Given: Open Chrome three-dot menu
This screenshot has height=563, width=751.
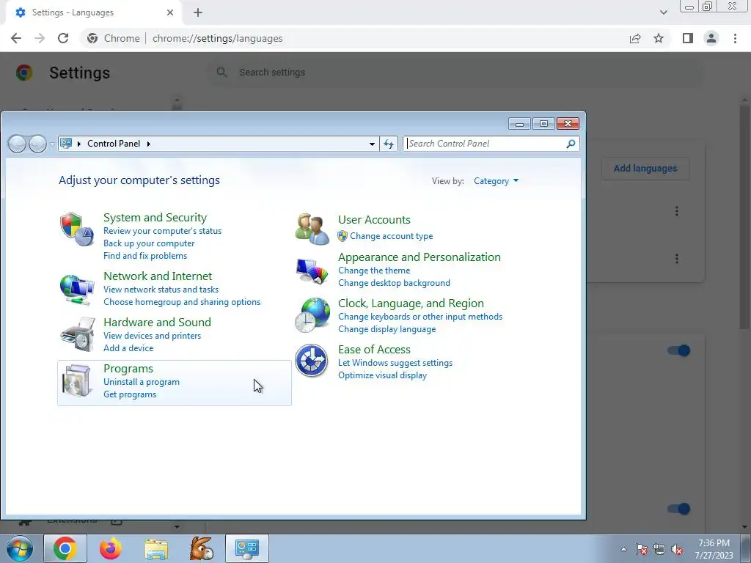Looking at the screenshot, I should point(735,38).
